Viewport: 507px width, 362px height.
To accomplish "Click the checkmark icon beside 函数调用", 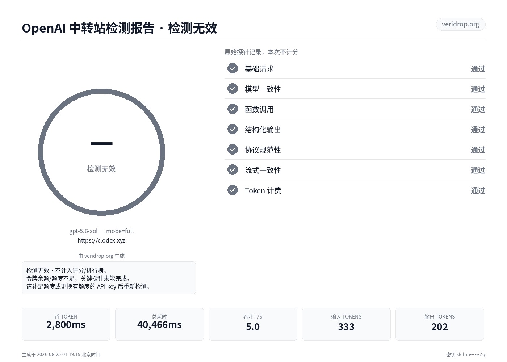I will pos(232,109).
